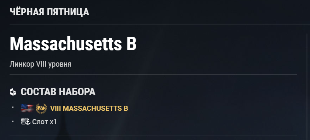The height and width of the screenshot is (140, 310).
Task: Click the word ПЯТНИЦА in top header
Action: click(68, 12)
